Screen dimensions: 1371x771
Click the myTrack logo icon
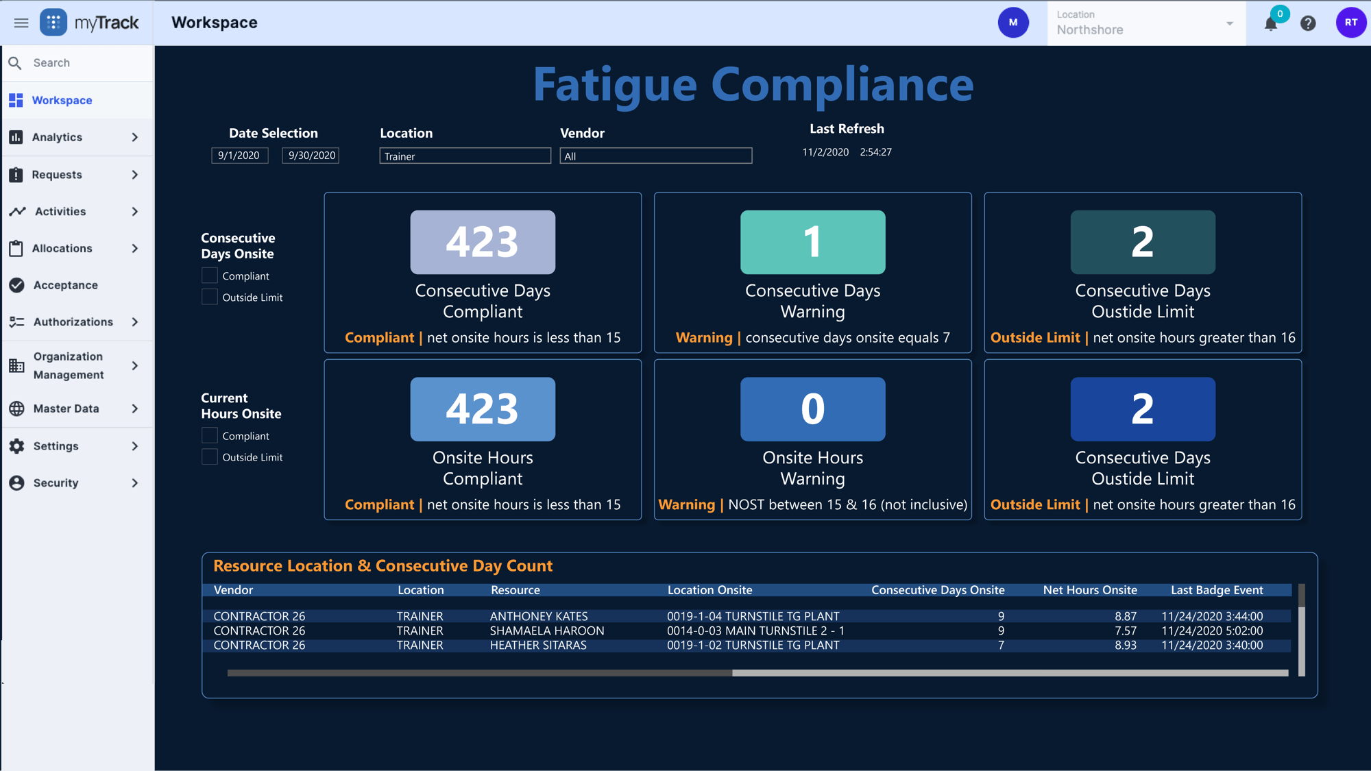[53, 23]
